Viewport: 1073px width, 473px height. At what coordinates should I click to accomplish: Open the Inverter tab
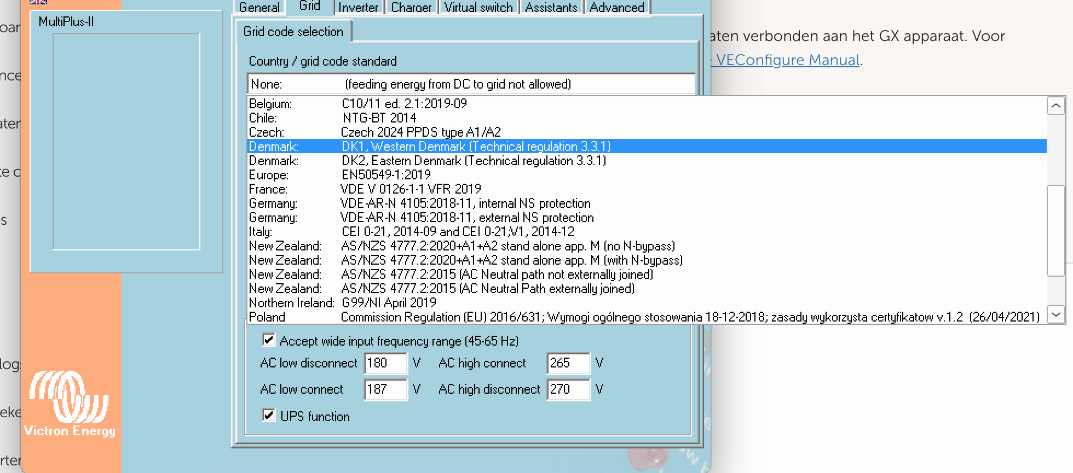tap(358, 8)
